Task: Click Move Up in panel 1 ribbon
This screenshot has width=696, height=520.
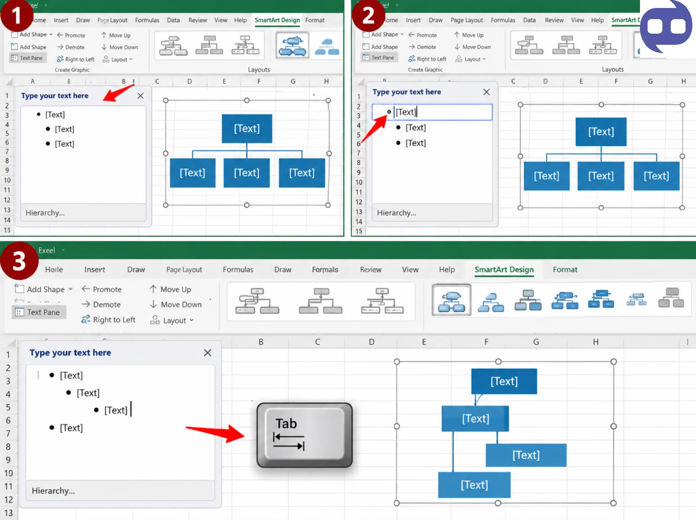Action: click(x=116, y=35)
